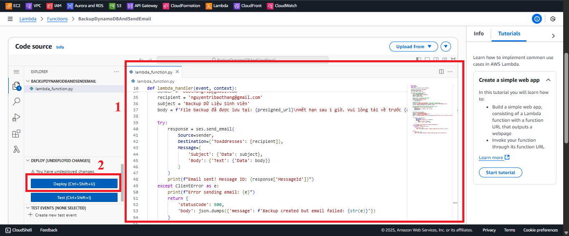Screen dimensions: 569x236
Task: Open the Terms link in footer
Action: pyautogui.click(x=509, y=230)
